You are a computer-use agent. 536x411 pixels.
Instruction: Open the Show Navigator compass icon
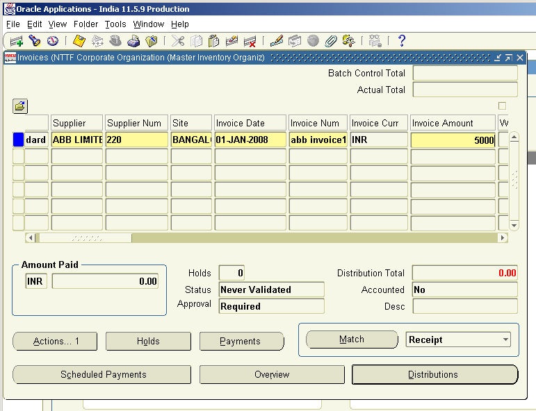(53, 41)
